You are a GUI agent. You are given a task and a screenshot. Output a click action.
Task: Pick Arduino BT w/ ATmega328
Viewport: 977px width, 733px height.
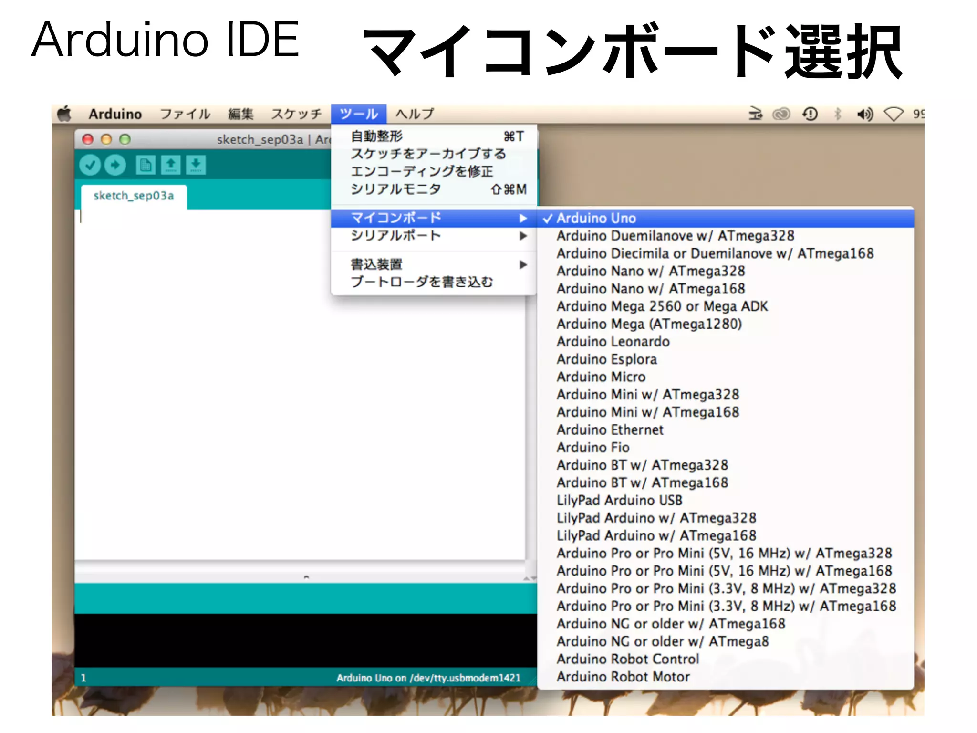pyautogui.click(x=726, y=465)
